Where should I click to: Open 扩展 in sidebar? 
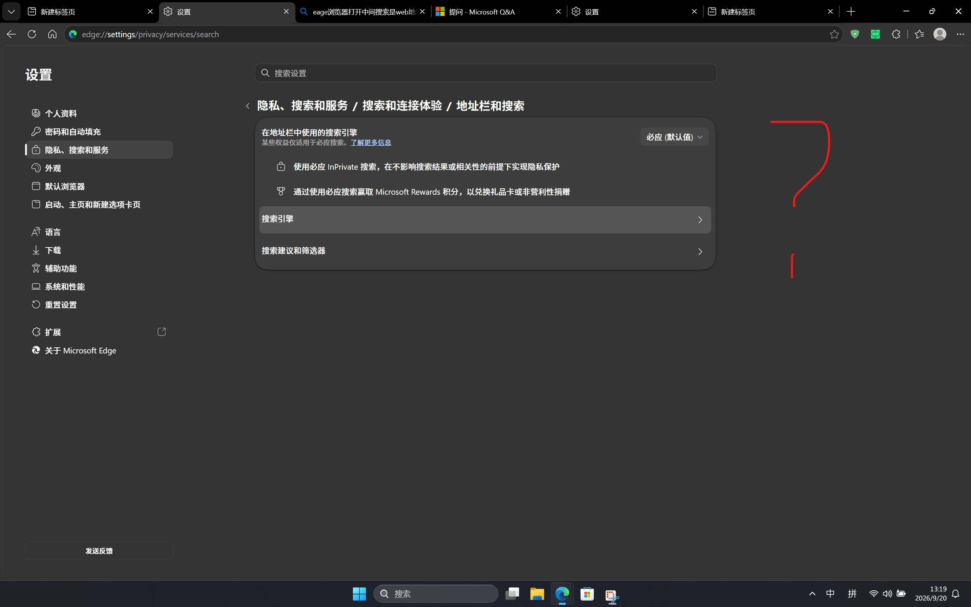pyautogui.click(x=99, y=333)
